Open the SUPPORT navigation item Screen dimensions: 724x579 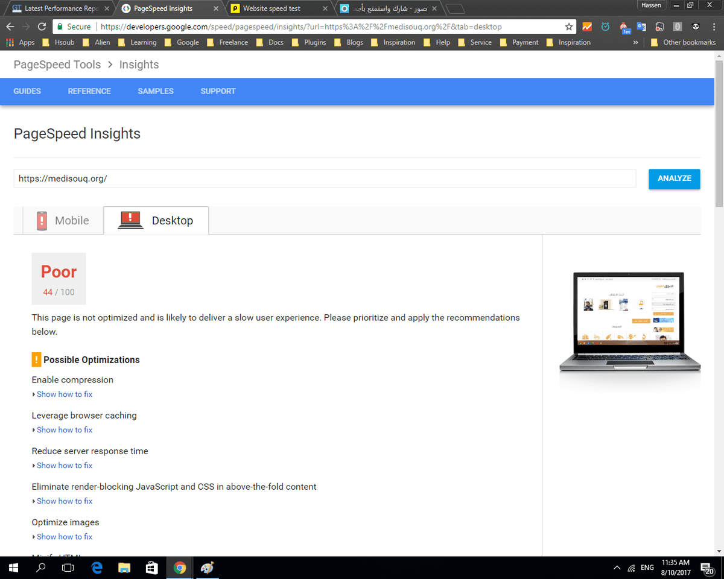[x=218, y=91]
